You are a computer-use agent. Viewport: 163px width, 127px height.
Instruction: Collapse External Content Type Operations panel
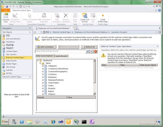point(157,46)
